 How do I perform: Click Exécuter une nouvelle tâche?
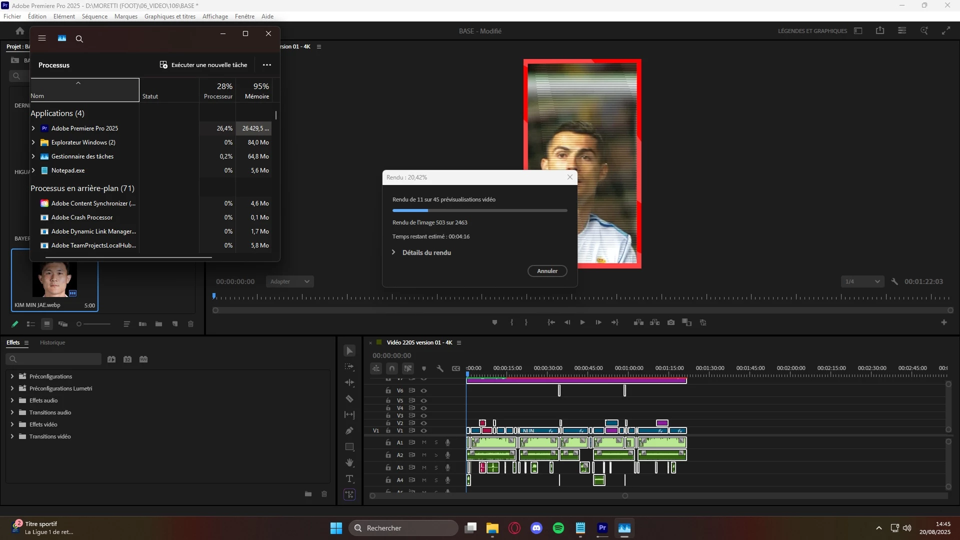pyautogui.click(x=203, y=65)
